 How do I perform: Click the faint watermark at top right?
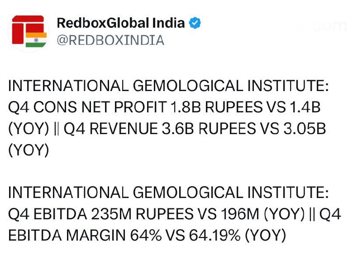tap(321, 25)
